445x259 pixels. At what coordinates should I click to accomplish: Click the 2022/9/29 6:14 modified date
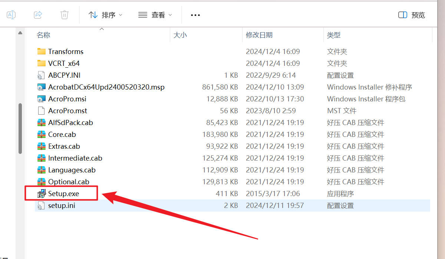coord(271,75)
